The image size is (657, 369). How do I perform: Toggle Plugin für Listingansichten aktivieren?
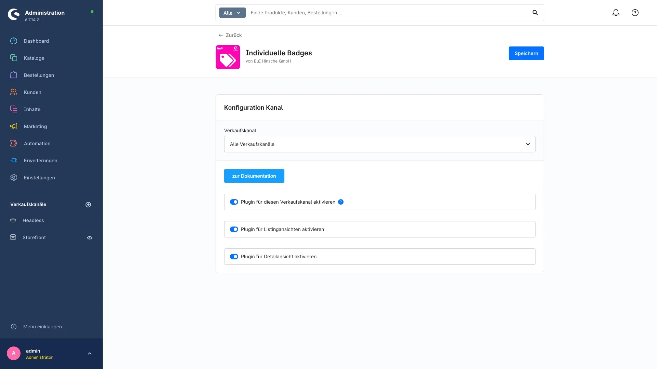(234, 229)
